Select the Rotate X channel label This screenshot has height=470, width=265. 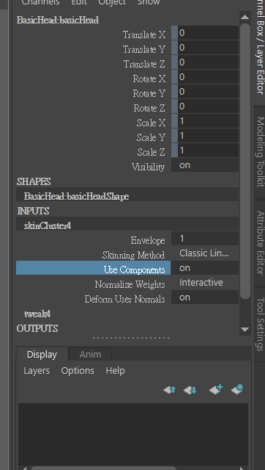tap(149, 79)
